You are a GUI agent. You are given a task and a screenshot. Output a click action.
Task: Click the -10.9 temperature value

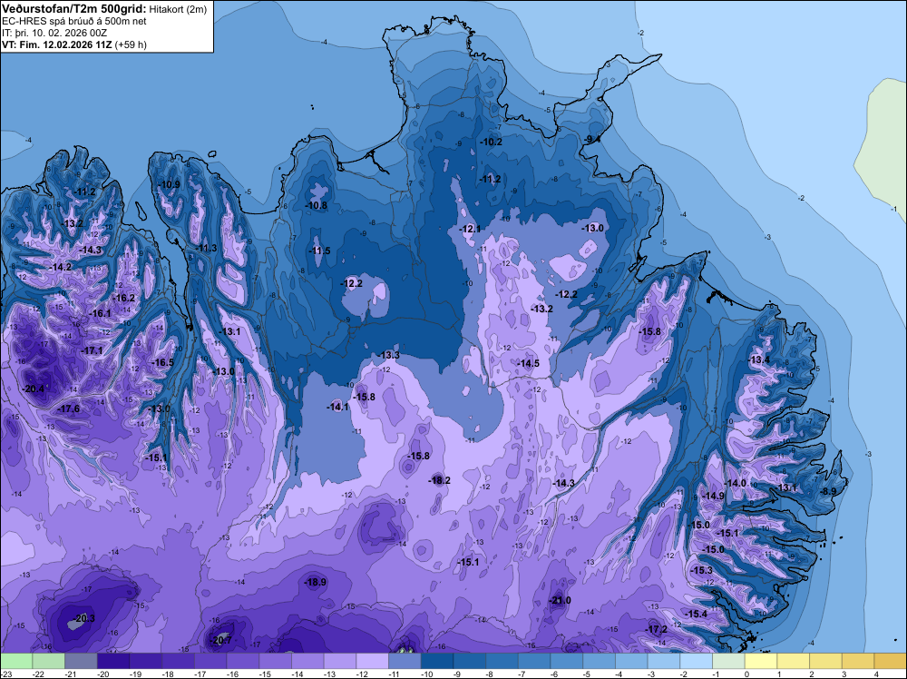pyautogui.click(x=169, y=185)
